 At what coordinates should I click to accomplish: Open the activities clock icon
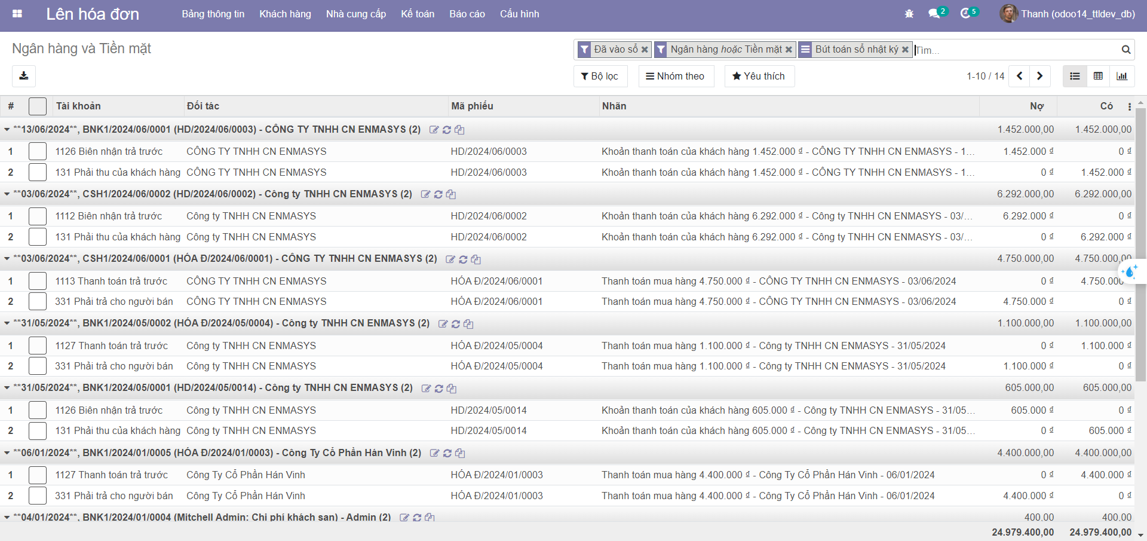click(965, 14)
